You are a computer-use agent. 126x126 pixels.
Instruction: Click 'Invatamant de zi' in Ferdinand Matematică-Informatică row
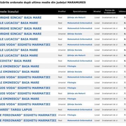point(110,120)
